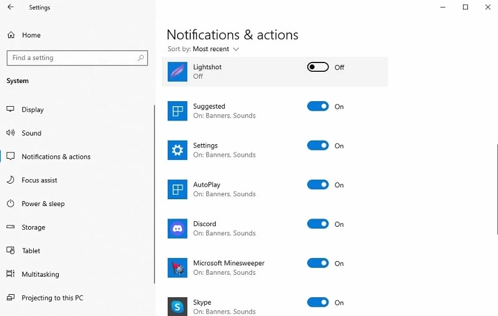This screenshot has height=316, width=498.
Task: Enable Lightshot notifications toggle
Action: coord(318,67)
